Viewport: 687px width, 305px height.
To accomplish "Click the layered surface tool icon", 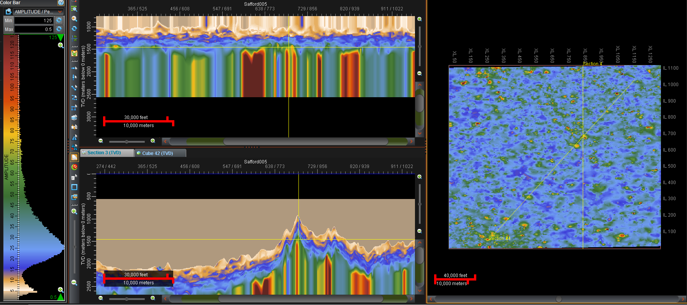I will (x=74, y=117).
